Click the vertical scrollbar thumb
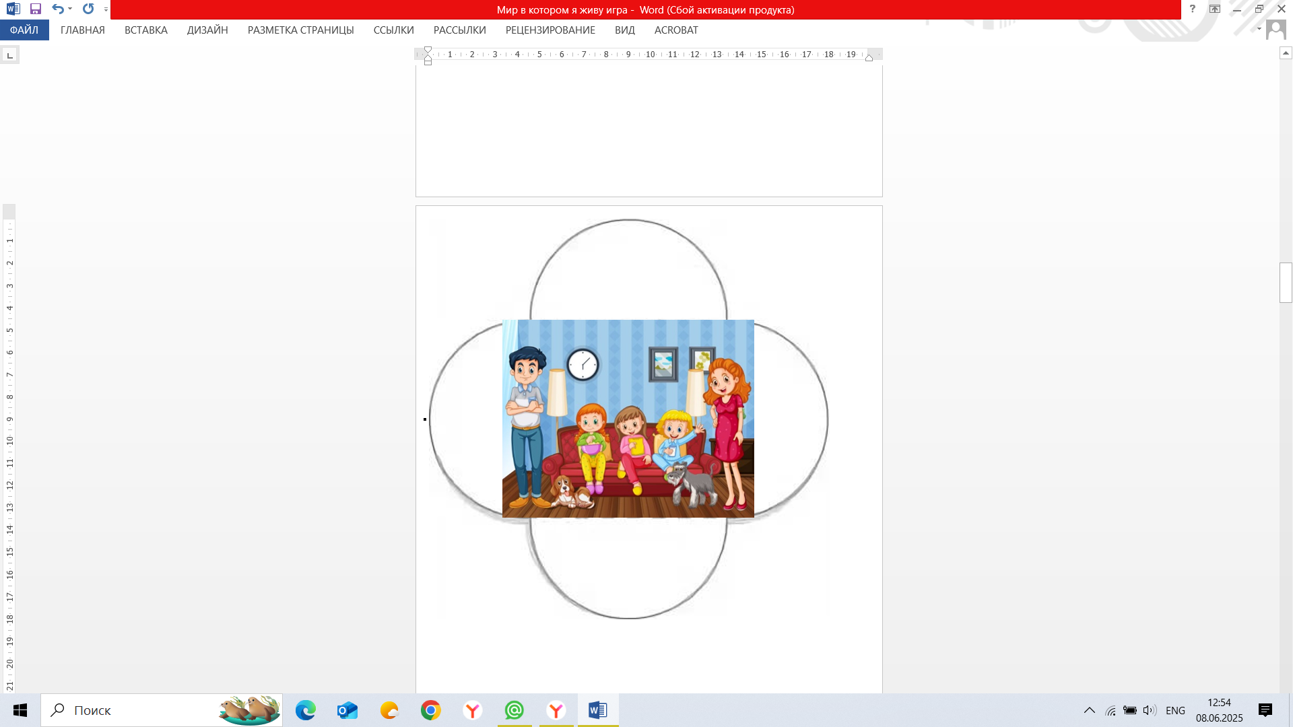 coord(1286,283)
